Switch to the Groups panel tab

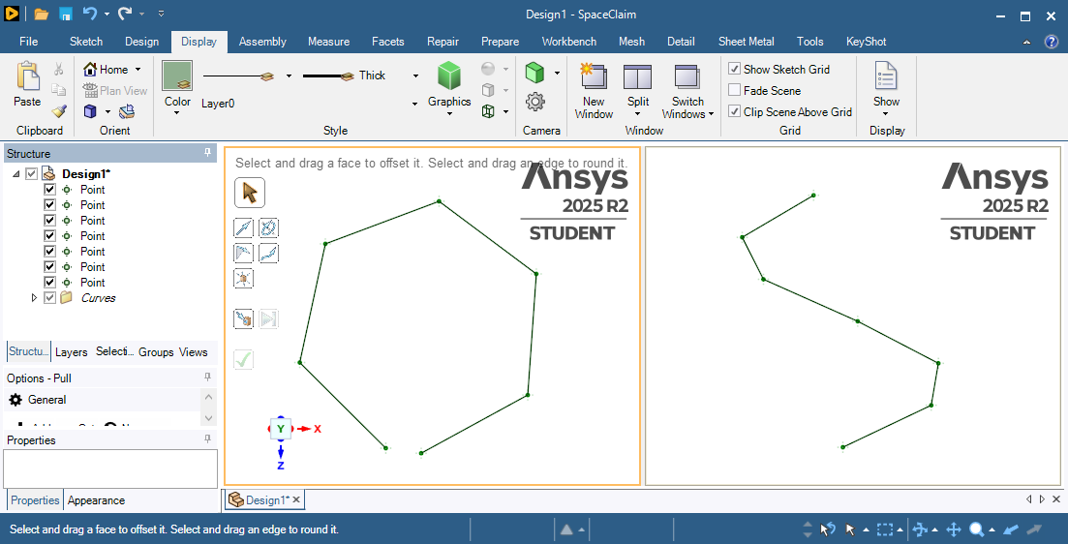pyautogui.click(x=156, y=352)
